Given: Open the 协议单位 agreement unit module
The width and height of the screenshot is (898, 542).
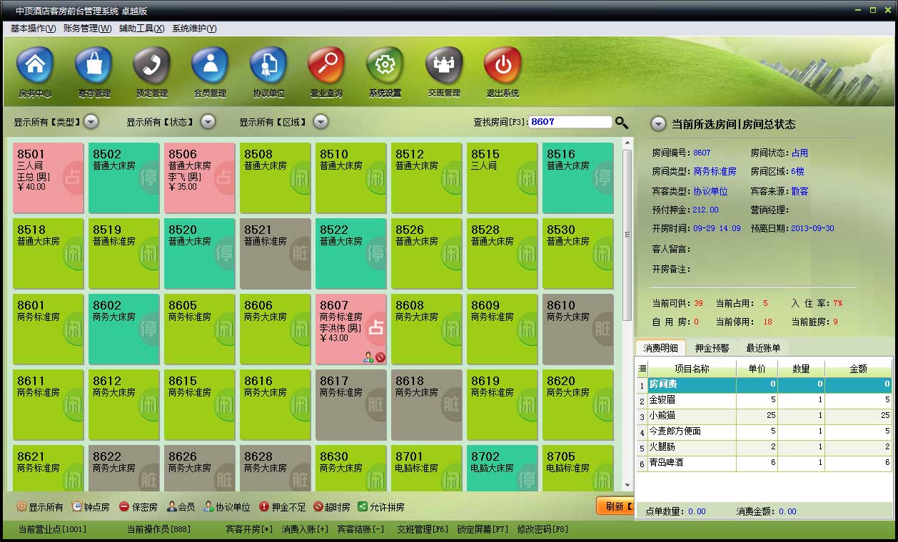Looking at the screenshot, I should 268,71.
